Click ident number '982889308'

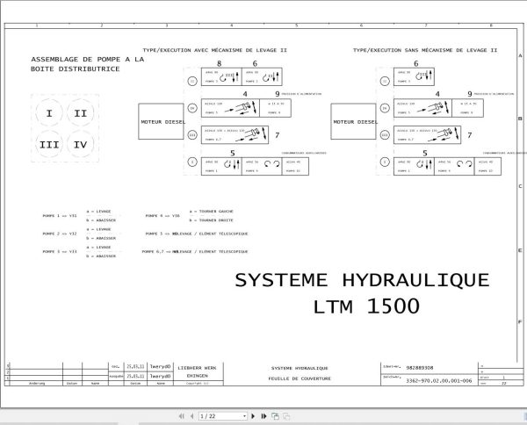420,368
